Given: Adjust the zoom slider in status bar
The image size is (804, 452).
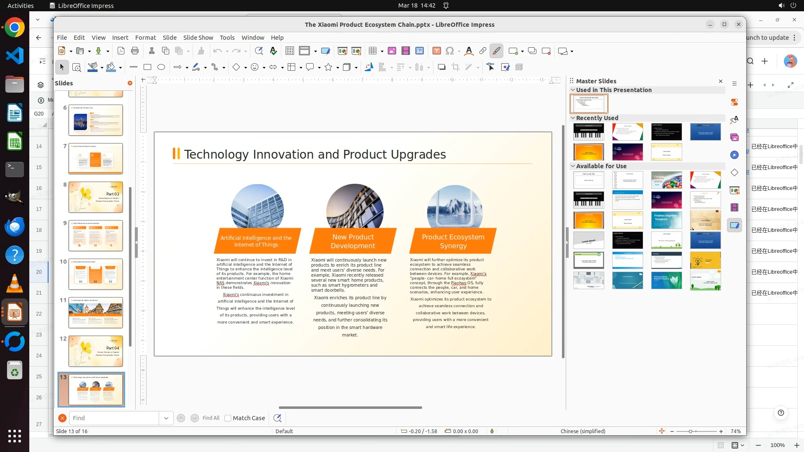Looking at the screenshot, I should point(691,431).
